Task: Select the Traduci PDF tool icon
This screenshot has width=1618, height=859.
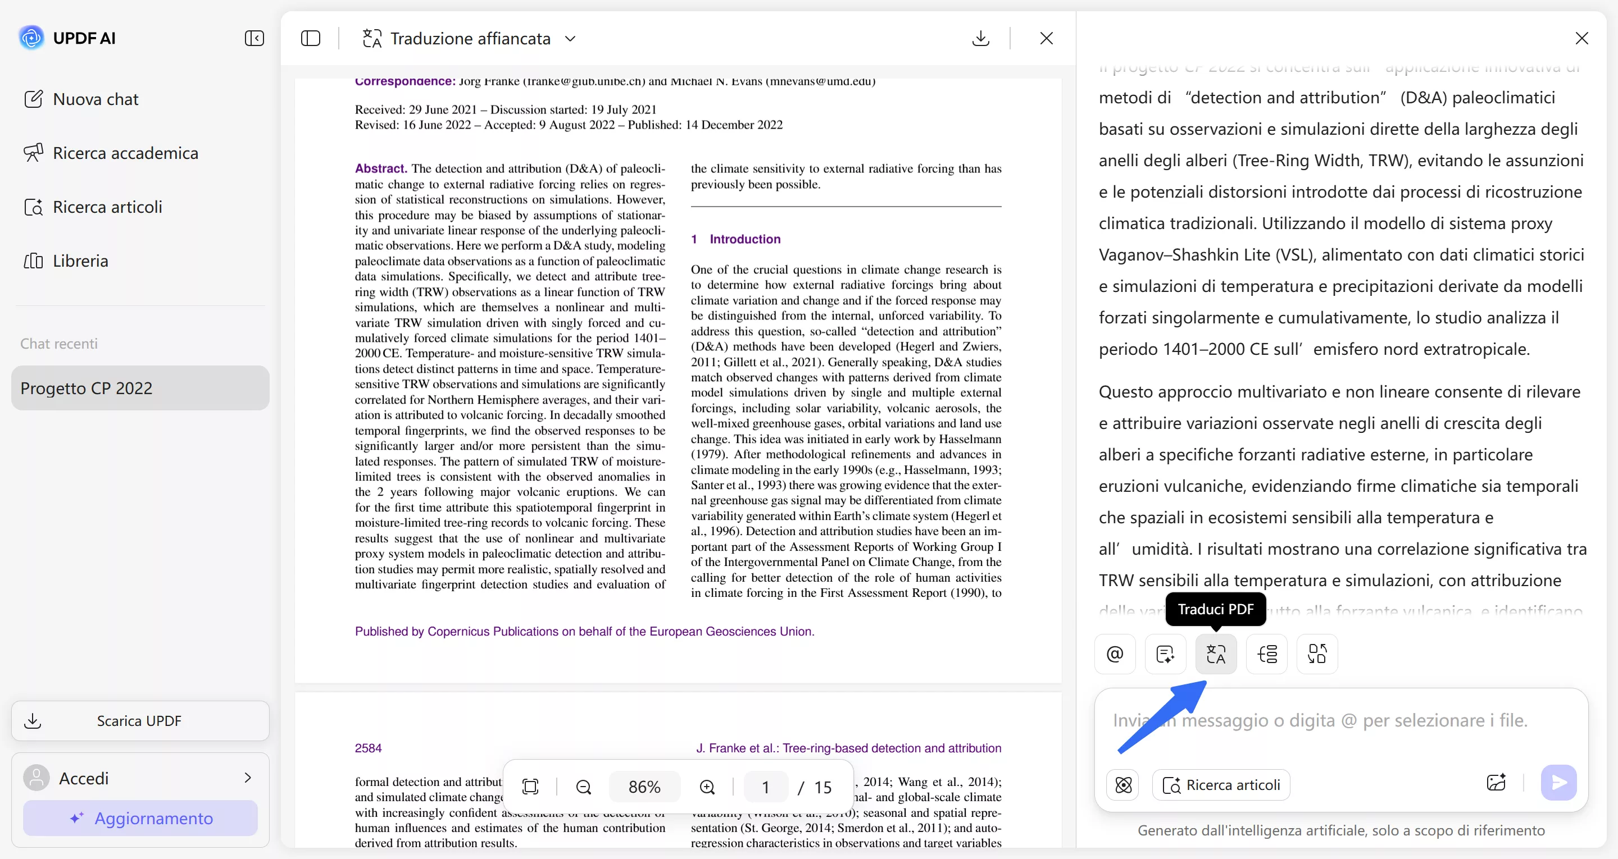Action: tap(1216, 654)
